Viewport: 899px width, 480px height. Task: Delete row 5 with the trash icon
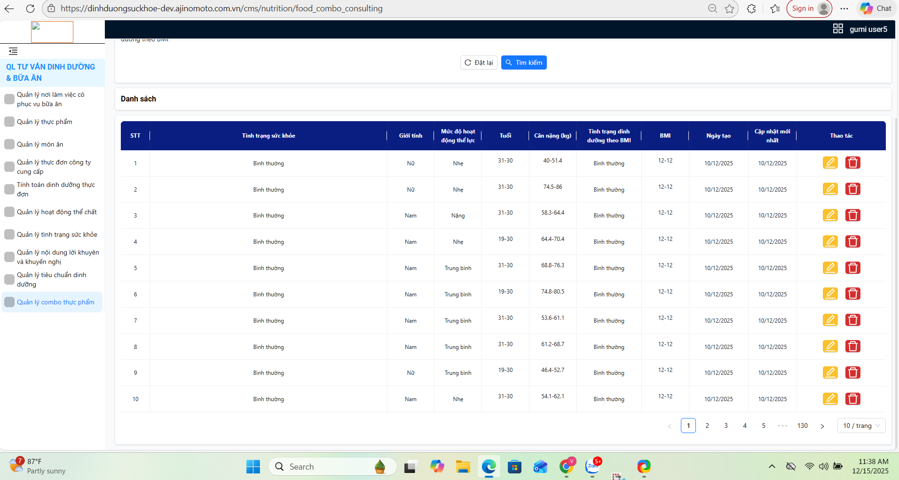852,268
